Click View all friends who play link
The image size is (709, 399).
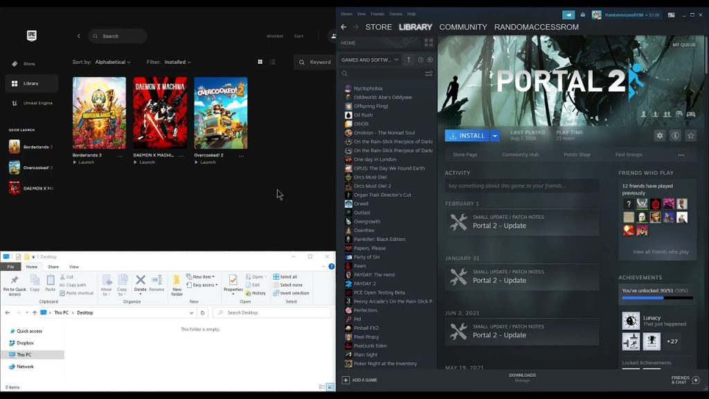pos(661,252)
